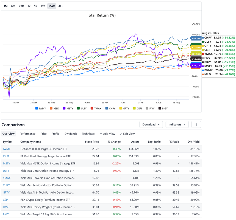Open the IWMY symbol link
The width and height of the screenshot is (236, 220).
[x=7, y=149]
